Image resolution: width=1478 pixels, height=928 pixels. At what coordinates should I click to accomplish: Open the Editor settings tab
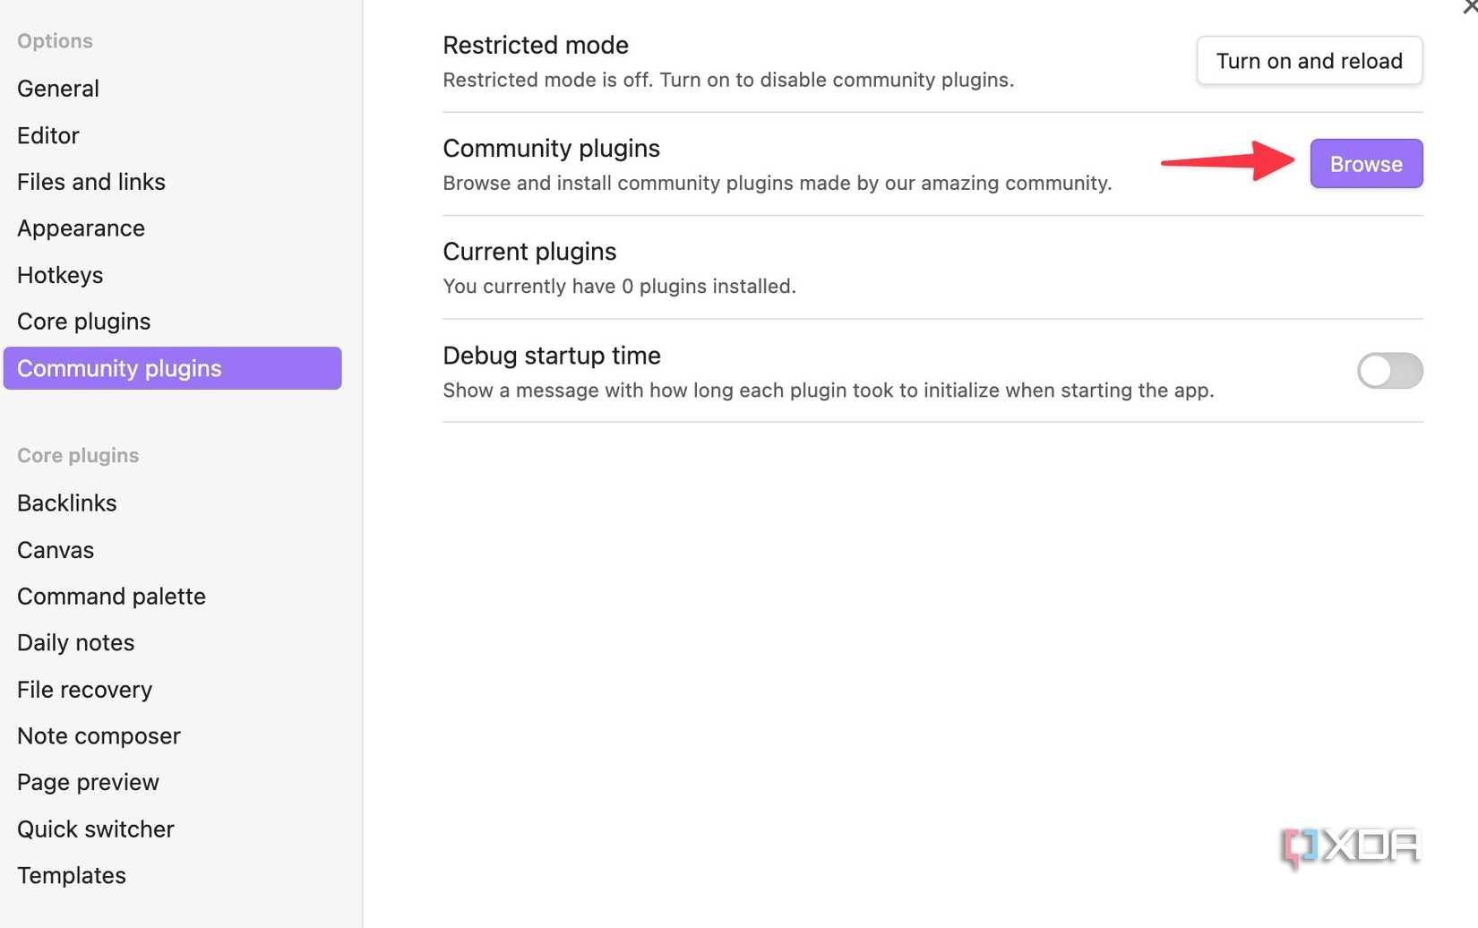point(48,135)
